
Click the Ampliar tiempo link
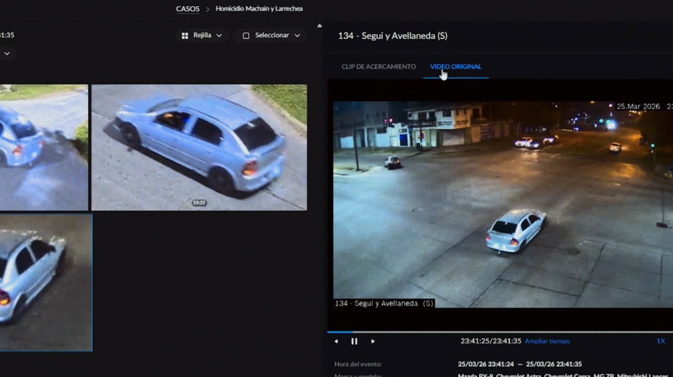point(547,341)
